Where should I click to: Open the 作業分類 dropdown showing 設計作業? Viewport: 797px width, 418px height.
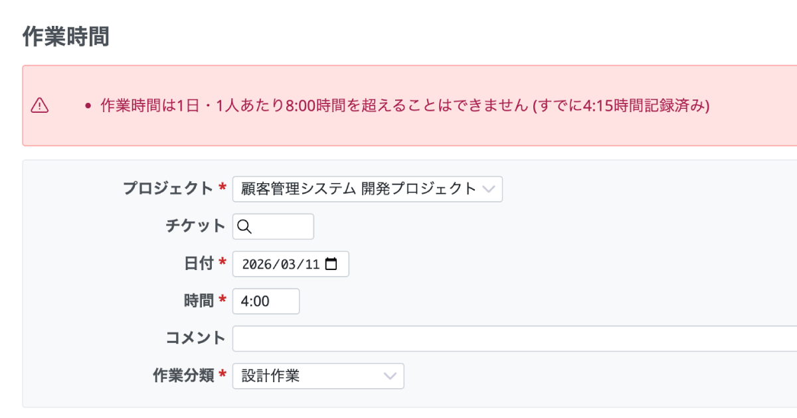click(x=318, y=376)
